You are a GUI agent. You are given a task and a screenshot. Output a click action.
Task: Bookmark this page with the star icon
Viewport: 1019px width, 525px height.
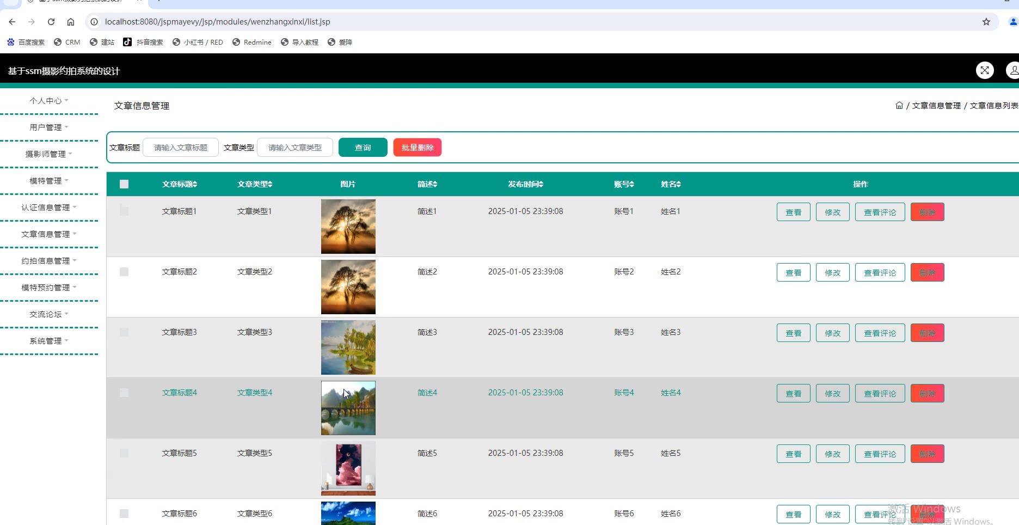(986, 22)
